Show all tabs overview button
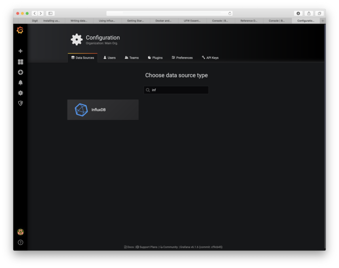The width and height of the screenshot is (339, 268). coord(320,13)
